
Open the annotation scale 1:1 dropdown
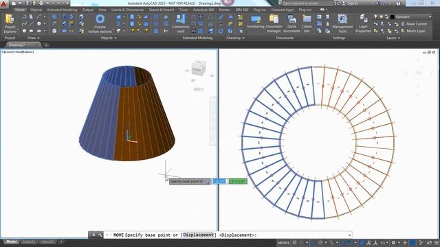[x=384, y=242]
